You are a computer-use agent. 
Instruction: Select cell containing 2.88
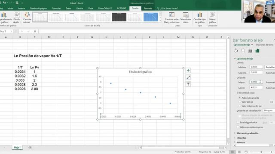pyautogui.click(x=34, y=89)
